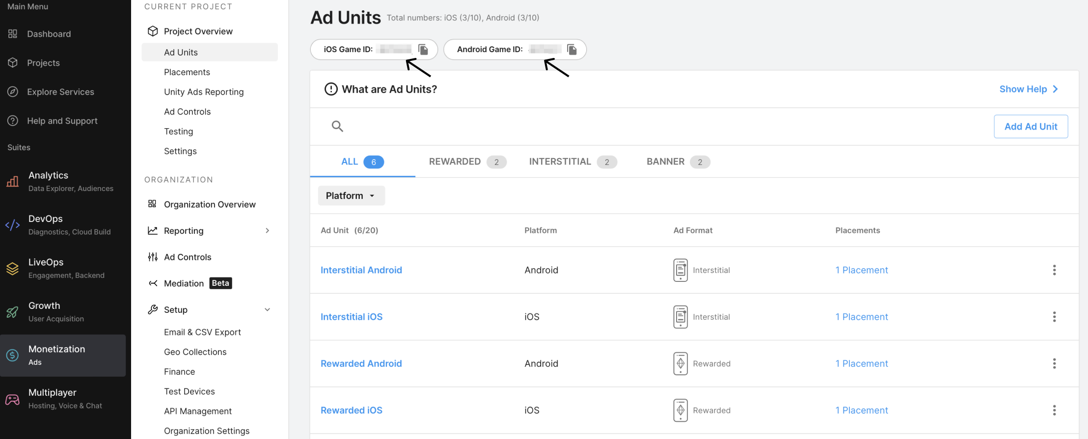The width and height of the screenshot is (1088, 439).
Task: Open kebab menu for Interstitial Android
Action: (1054, 270)
